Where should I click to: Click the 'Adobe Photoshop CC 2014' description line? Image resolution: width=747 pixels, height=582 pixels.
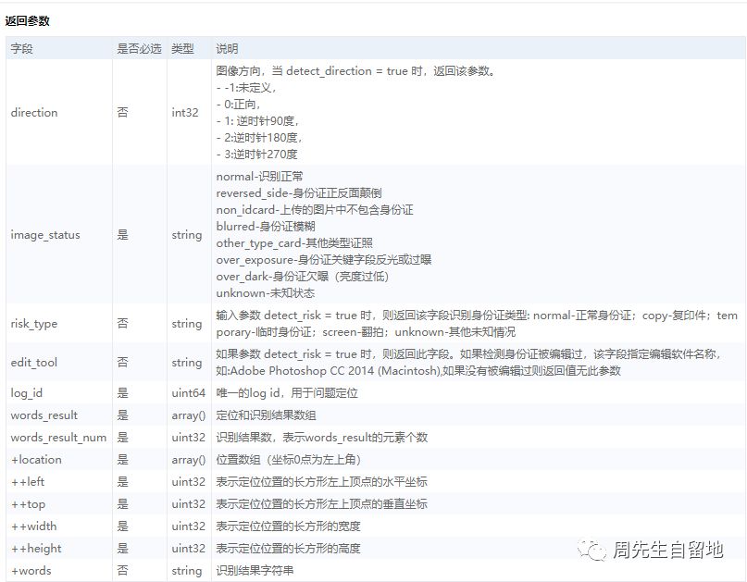pos(418,371)
